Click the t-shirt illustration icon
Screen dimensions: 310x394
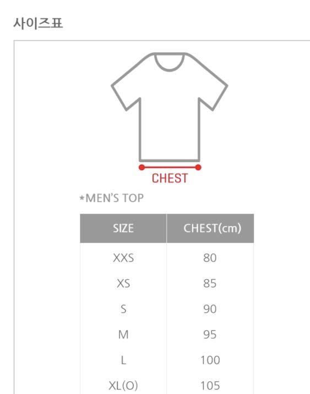click(170, 107)
